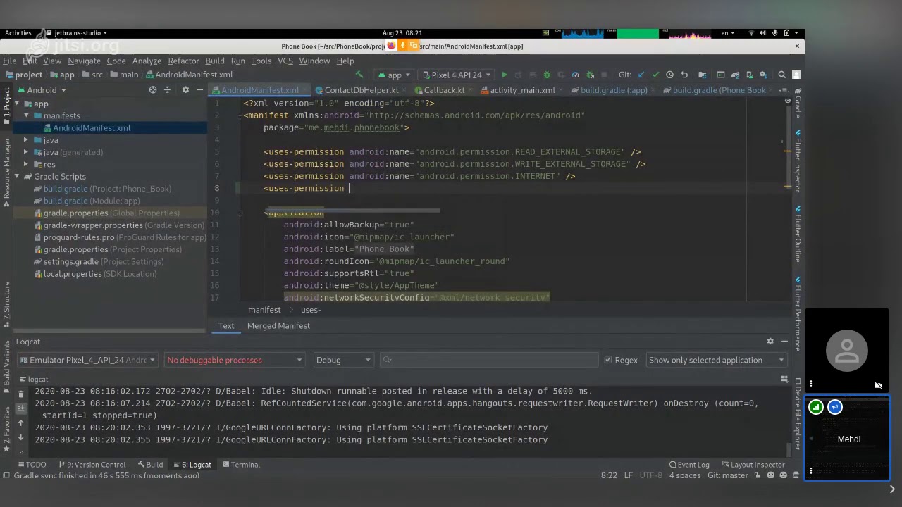This screenshot has height=507, width=902.
Task: Click Collapse All icon in project panel
Action: coord(167,90)
